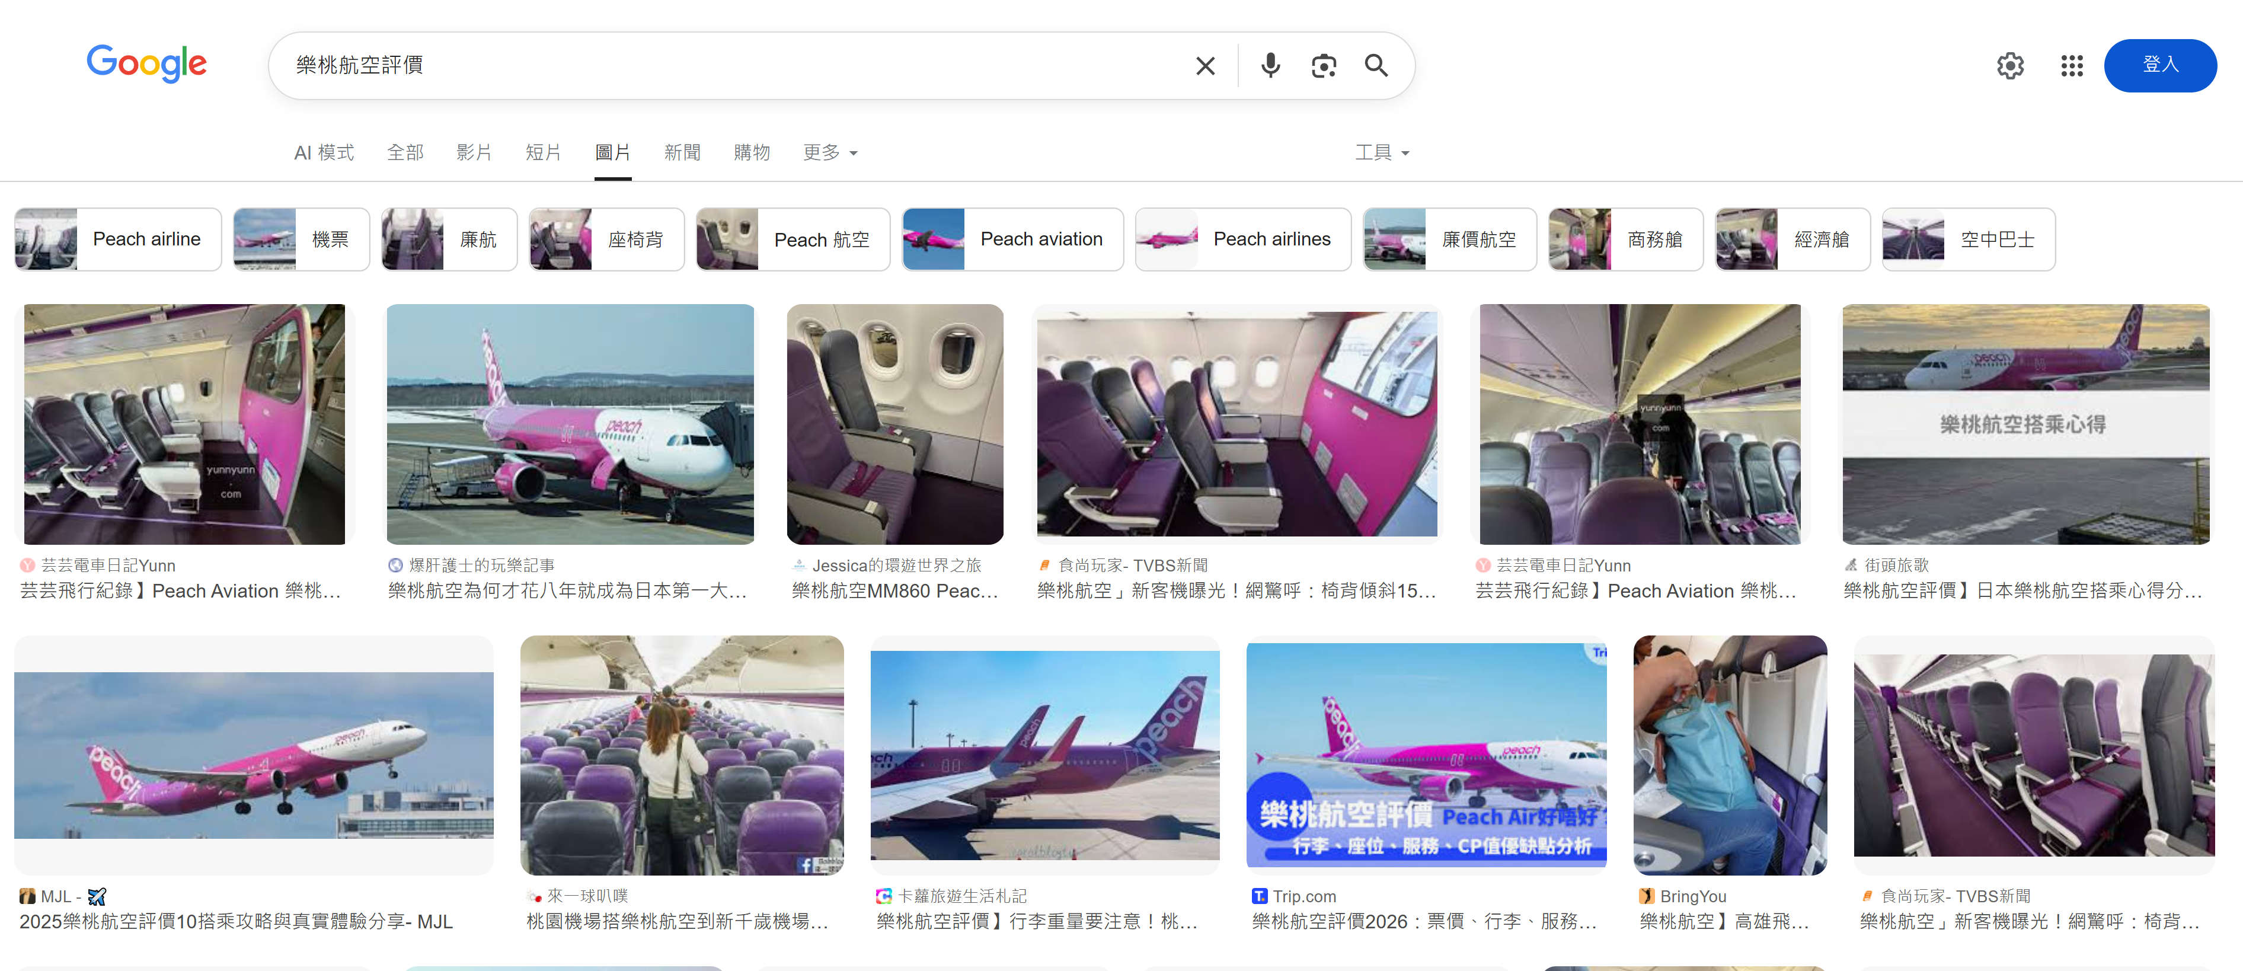Viewport: 2243px width, 971px height.
Task: Select the 全部 results tab
Action: (405, 152)
